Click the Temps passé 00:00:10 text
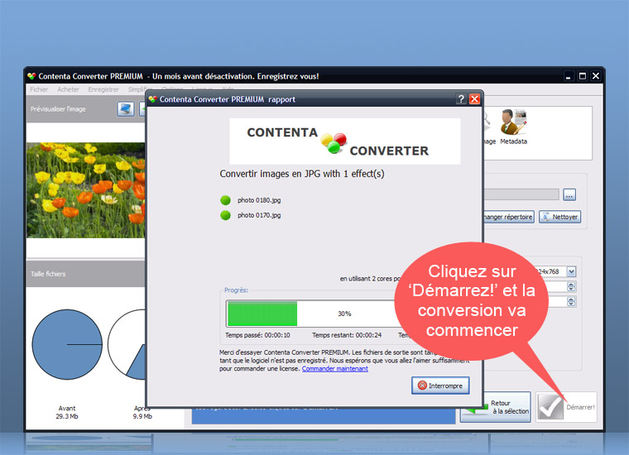 tap(257, 335)
